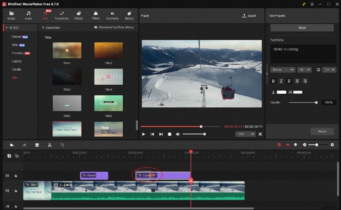
Task: Delete the selected clip
Action: [37, 145]
